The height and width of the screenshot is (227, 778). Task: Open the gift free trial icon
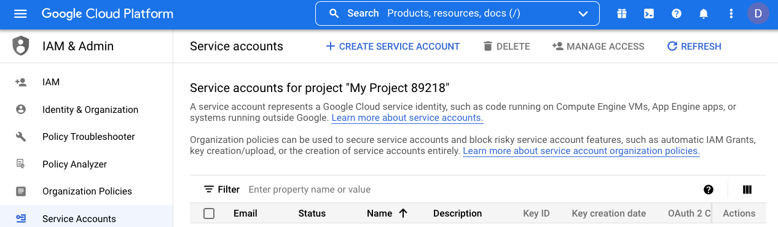tap(622, 13)
